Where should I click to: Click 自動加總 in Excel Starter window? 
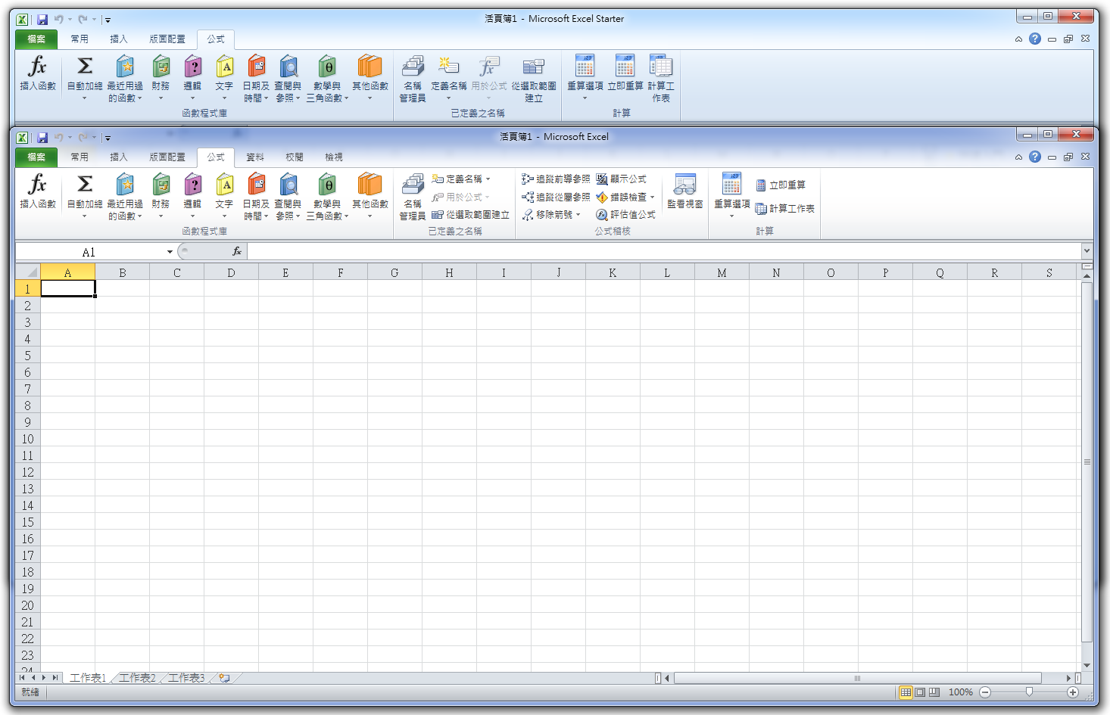pos(85,77)
